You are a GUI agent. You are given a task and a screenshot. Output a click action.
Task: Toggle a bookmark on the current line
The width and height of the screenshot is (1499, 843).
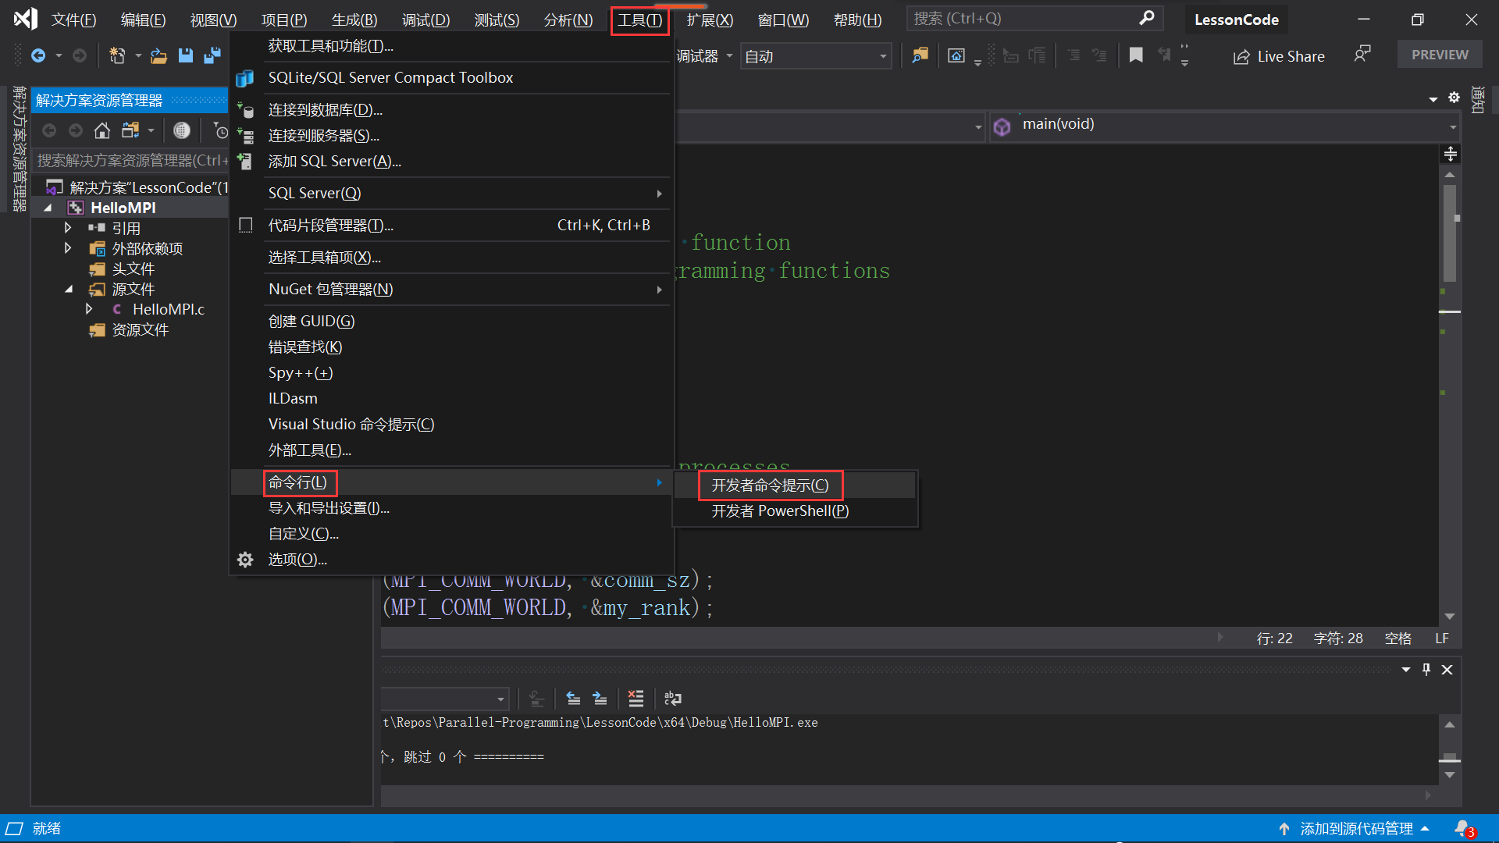[1136, 55]
